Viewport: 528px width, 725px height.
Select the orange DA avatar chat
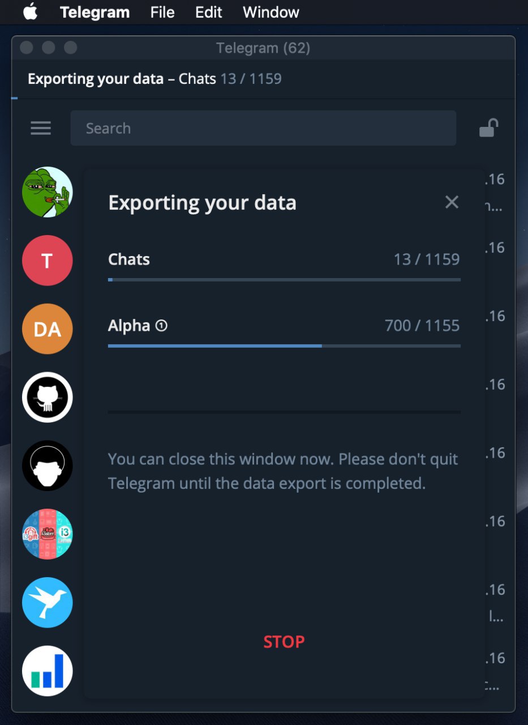pyautogui.click(x=48, y=329)
